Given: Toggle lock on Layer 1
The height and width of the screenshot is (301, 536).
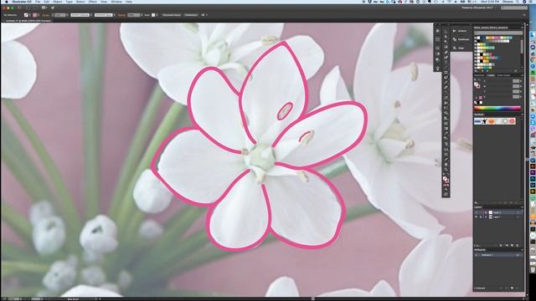Looking at the screenshot, I should [481, 217].
